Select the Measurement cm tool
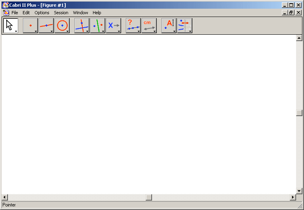The height and width of the screenshot is (210, 304). [149, 26]
